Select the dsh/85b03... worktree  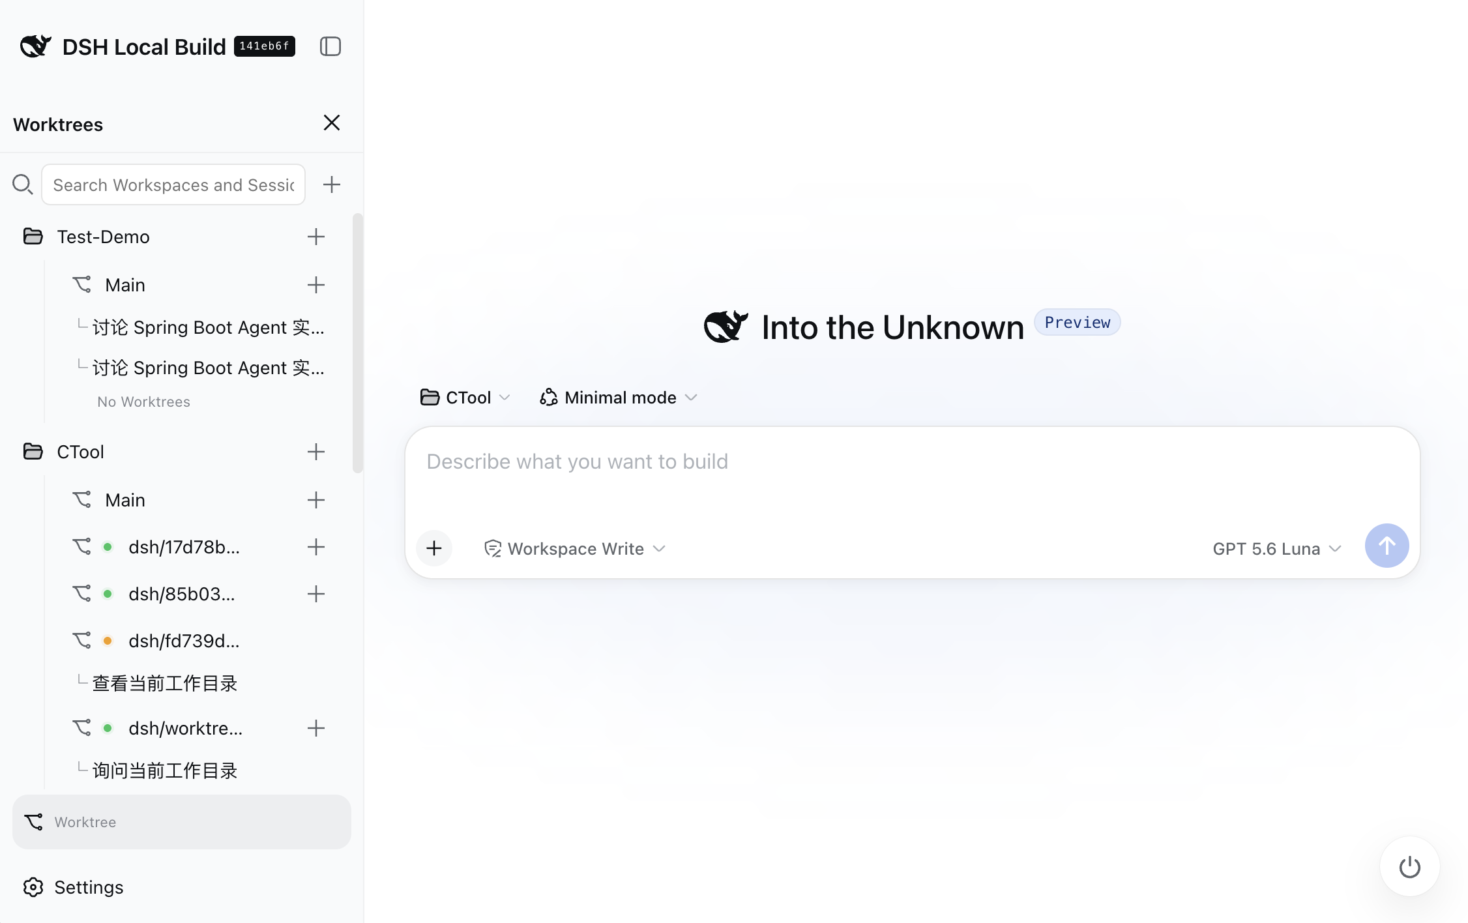point(182,594)
